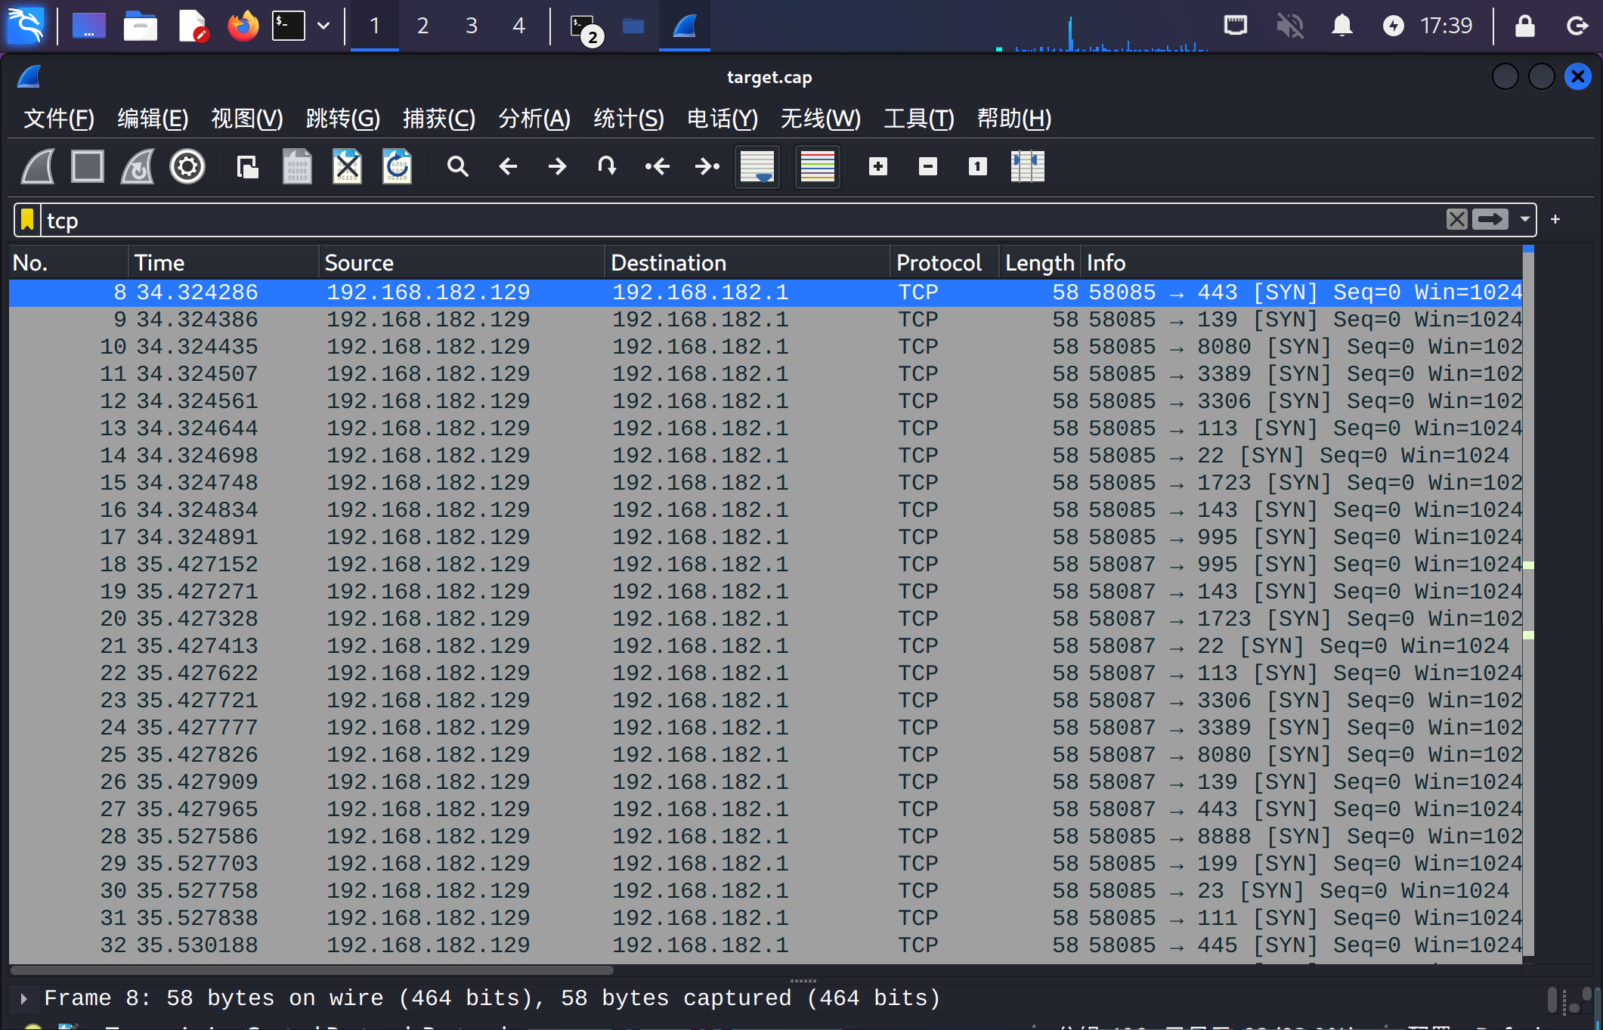
Task: Reload the capture file
Action: click(397, 166)
